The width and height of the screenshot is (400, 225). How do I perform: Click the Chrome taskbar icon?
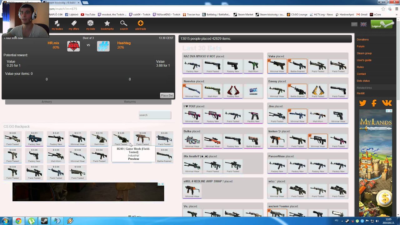(18, 221)
